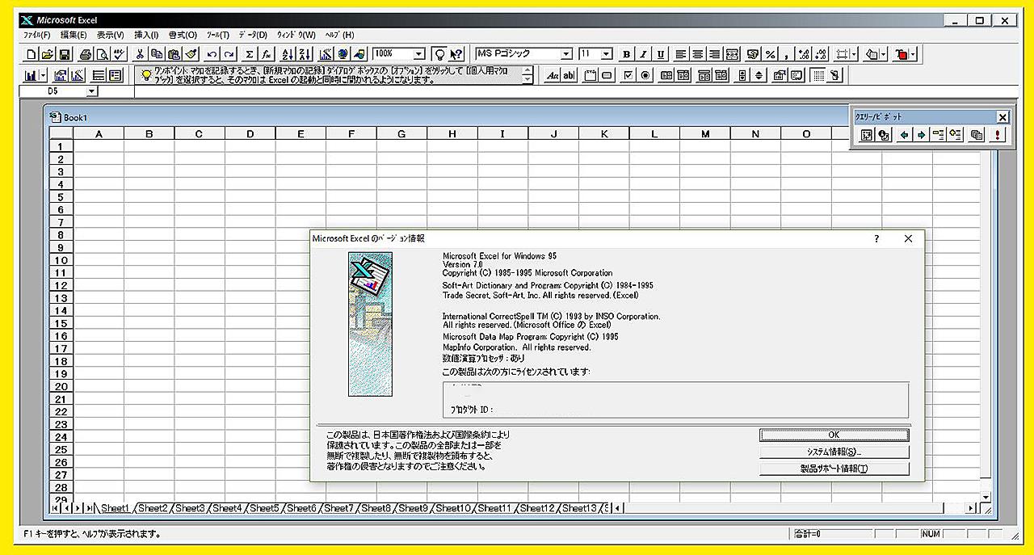Click the Merge and Center icon
This screenshot has height=555, width=1034.
click(732, 54)
